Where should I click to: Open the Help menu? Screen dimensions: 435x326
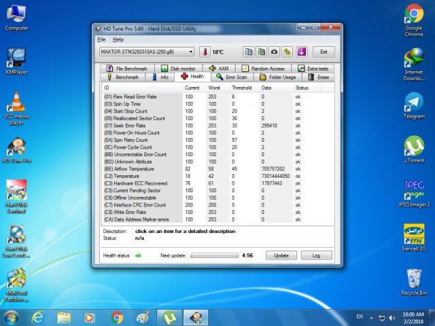pos(118,39)
